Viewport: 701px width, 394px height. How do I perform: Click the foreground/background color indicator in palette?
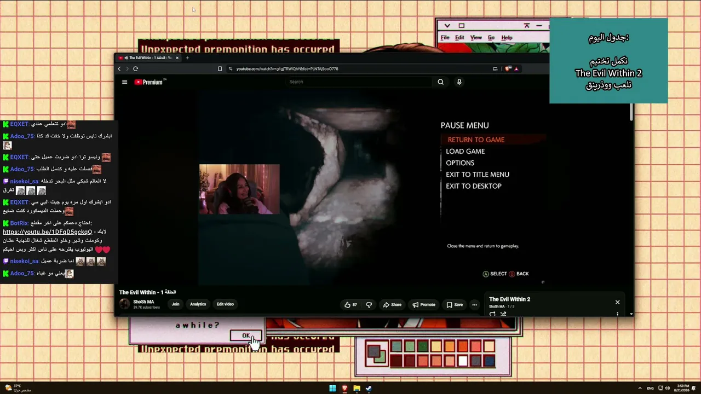[x=376, y=354]
